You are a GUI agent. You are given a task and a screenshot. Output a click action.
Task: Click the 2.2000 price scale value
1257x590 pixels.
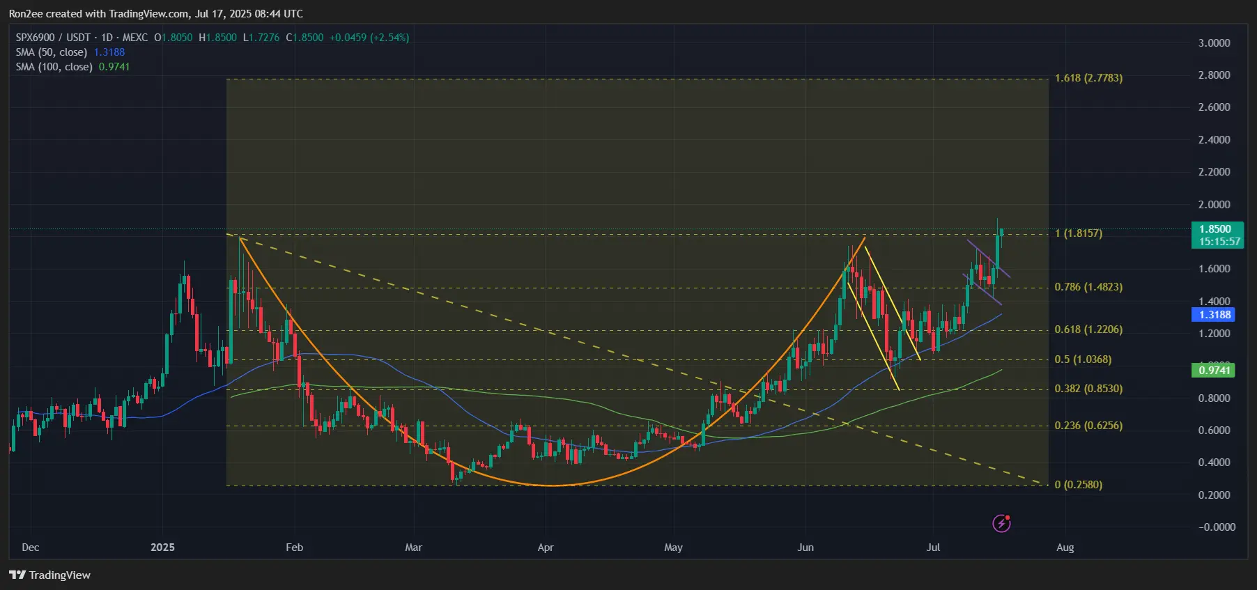[x=1214, y=172]
